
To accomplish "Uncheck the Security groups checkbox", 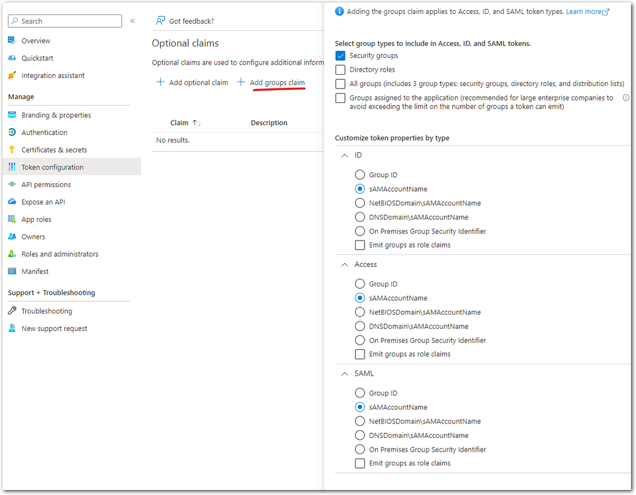I will (340, 56).
